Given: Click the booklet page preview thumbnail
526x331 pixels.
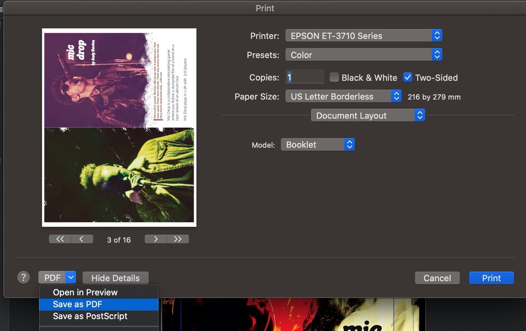Looking at the screenshot, I should pos(119,127).
